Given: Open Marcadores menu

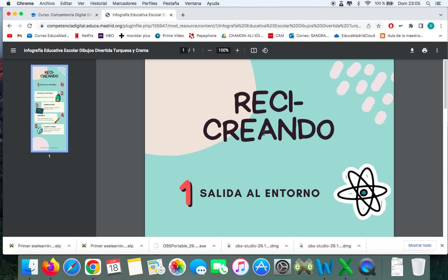Looking at the screenshot, I should [x=124, y=3].
